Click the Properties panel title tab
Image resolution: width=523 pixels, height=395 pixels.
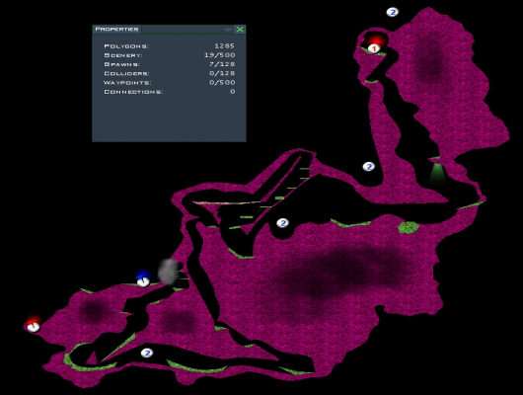tap(116, 29)
